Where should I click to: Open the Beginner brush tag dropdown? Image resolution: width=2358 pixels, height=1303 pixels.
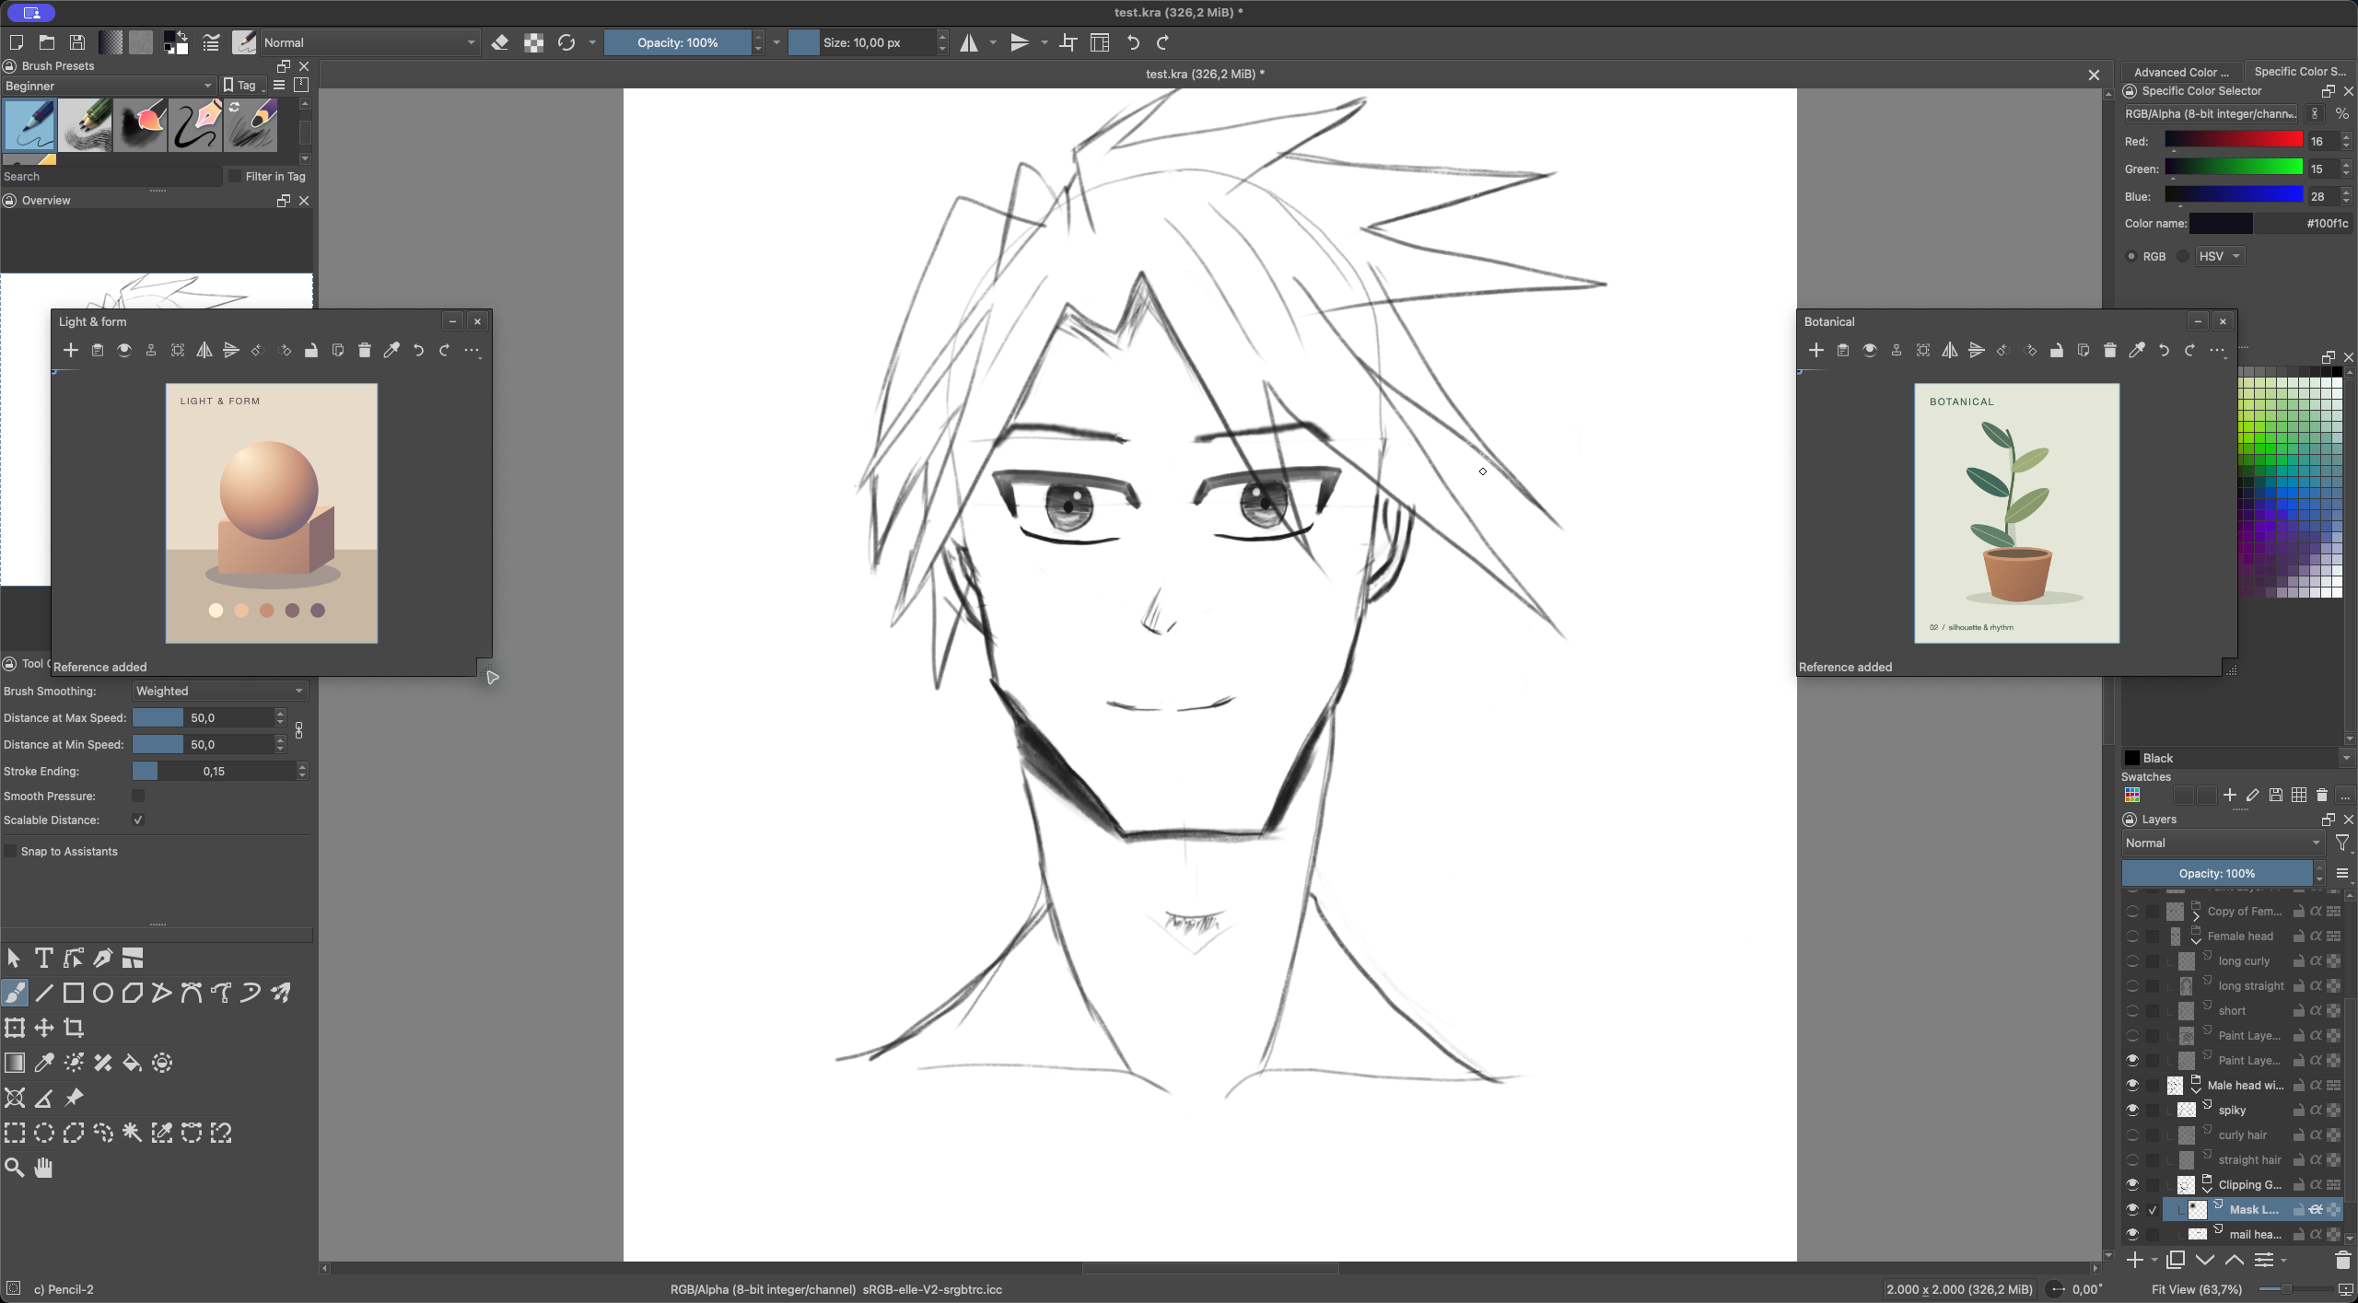point(109,86)
